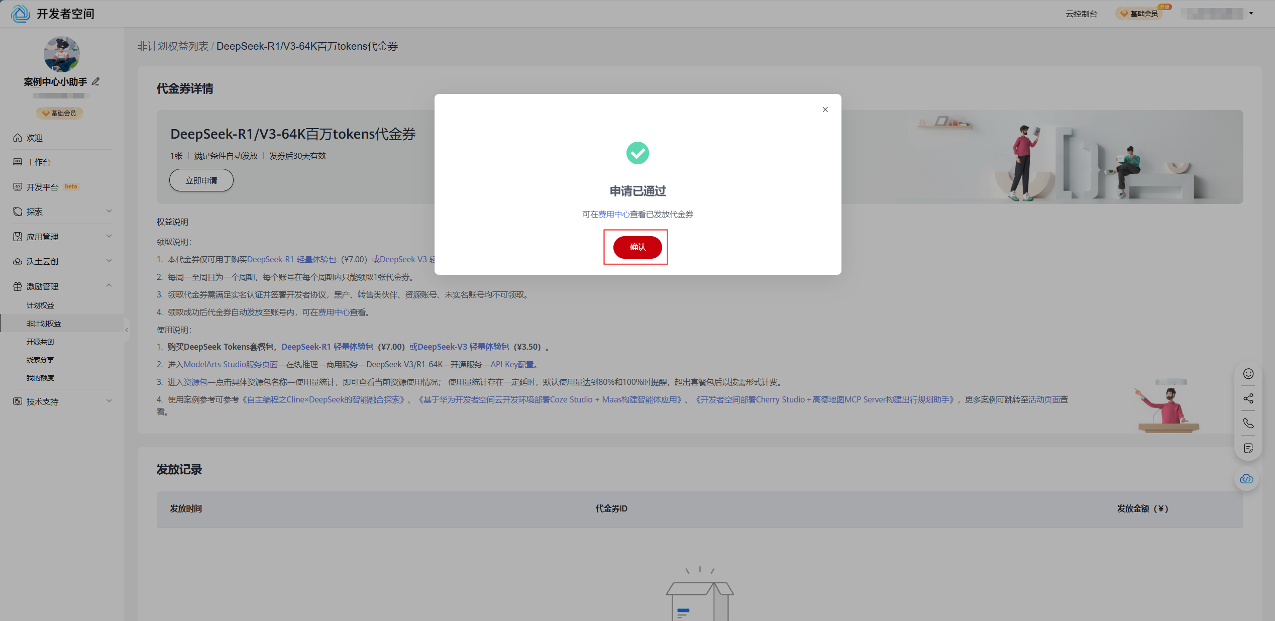Click the edit pencil beside 案例中心小助手
The width and height of the screenshot is (1275, 621).
[96, 81]
